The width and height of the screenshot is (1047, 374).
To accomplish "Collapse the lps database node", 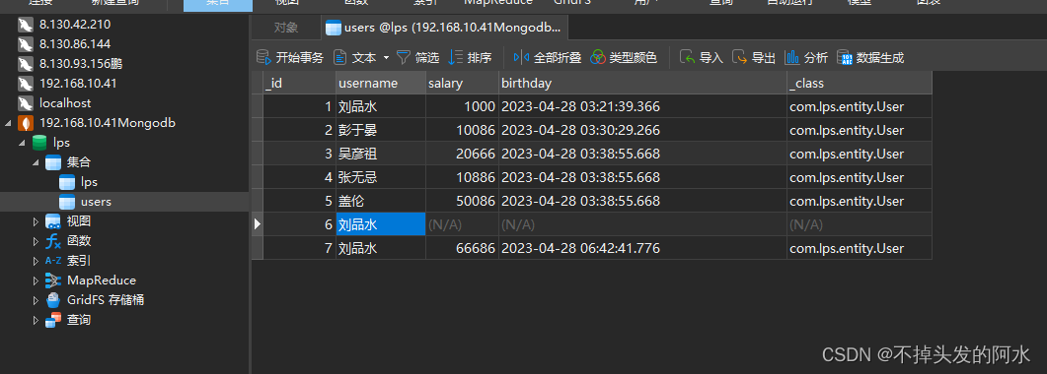I will click(x=22, y=143).
